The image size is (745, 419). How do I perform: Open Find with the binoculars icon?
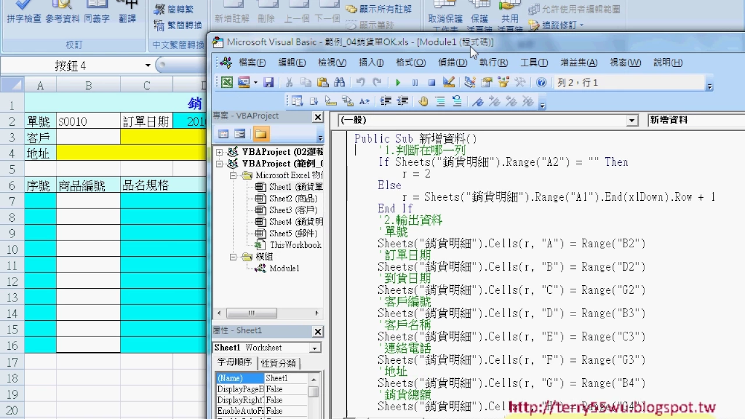pos(339,83)
